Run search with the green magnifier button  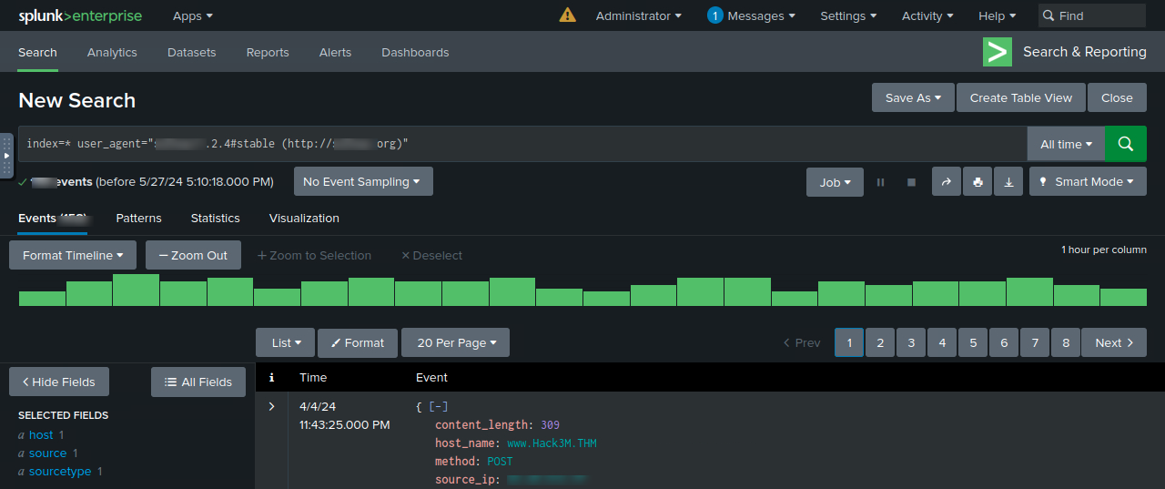(1126, 144)
